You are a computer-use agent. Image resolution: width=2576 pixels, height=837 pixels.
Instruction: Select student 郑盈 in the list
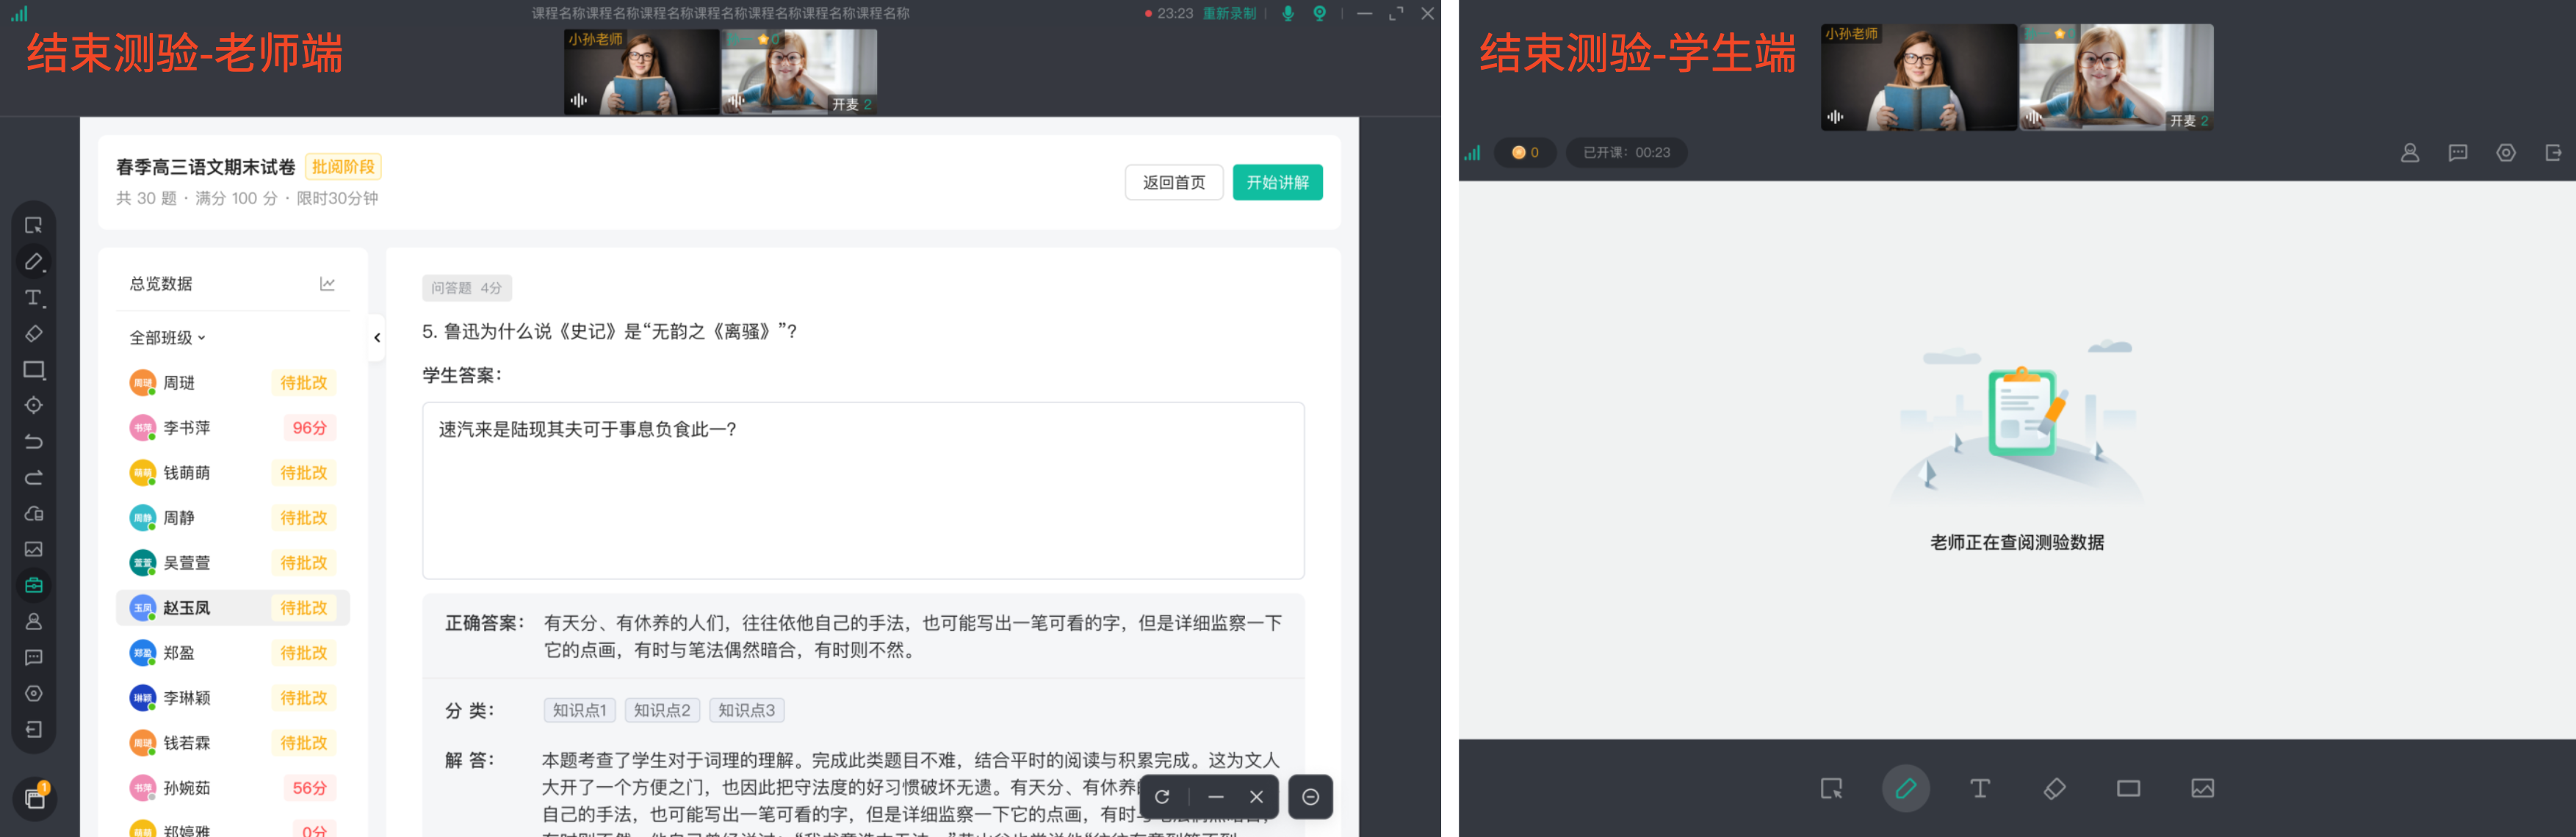(x=233, y=653)
